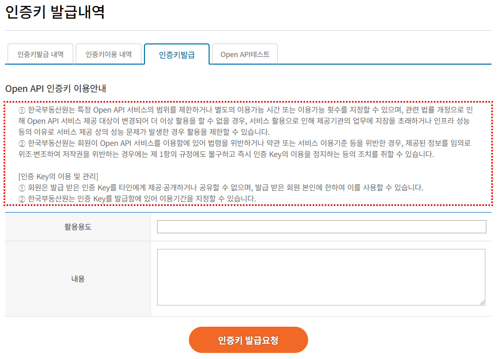Click the textarea resize handle corner

(482, 302)
